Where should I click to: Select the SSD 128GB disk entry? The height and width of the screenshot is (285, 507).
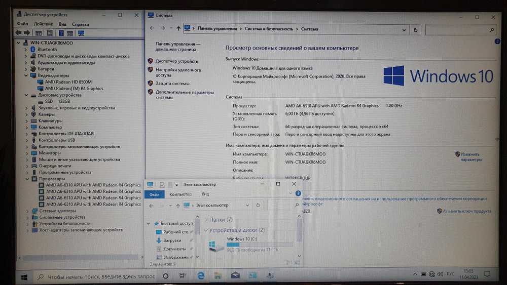point(58,101)
